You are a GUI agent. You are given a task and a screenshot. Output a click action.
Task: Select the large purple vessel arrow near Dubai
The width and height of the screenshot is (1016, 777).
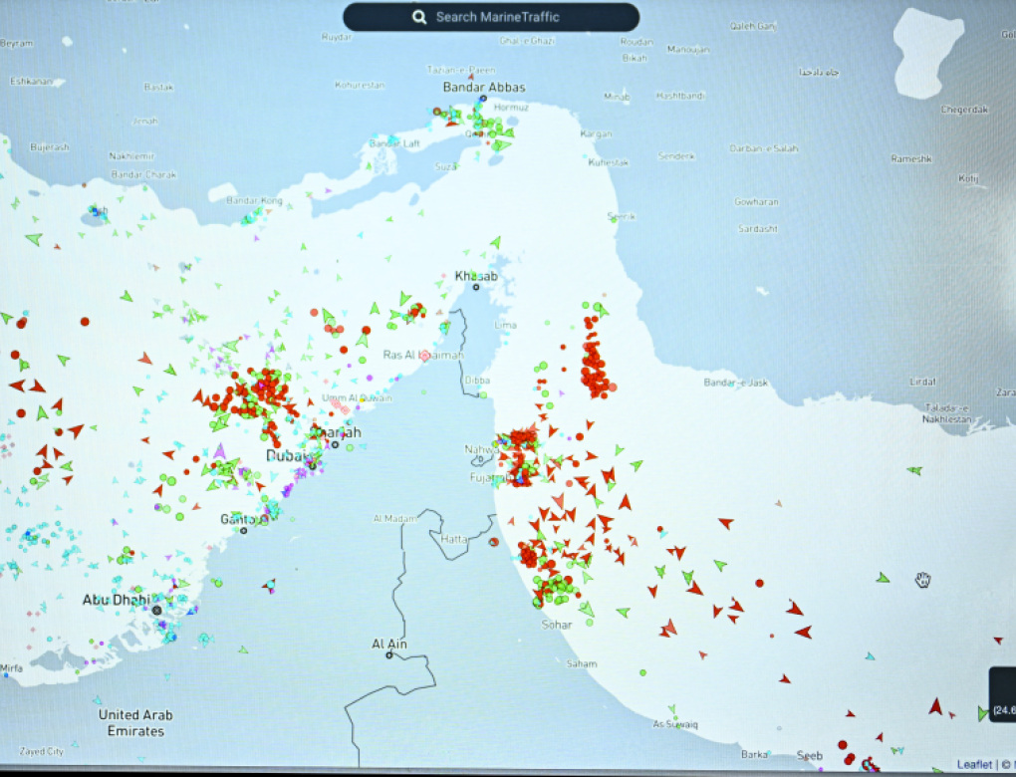219,451
